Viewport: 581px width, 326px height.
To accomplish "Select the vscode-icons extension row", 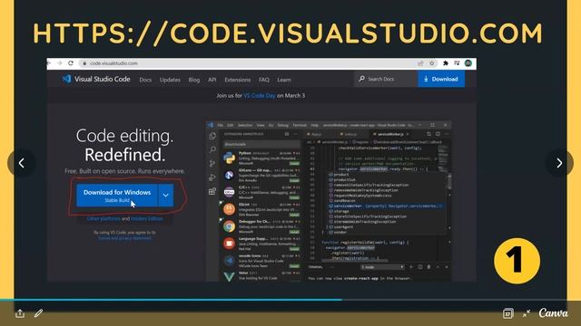I will point(261,261).
